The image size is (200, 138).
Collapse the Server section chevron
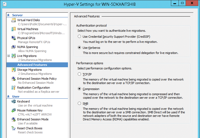coord(8,15)
